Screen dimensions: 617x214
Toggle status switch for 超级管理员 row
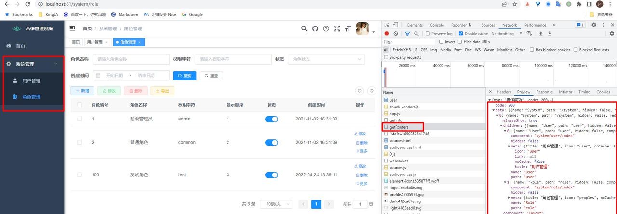271,119
